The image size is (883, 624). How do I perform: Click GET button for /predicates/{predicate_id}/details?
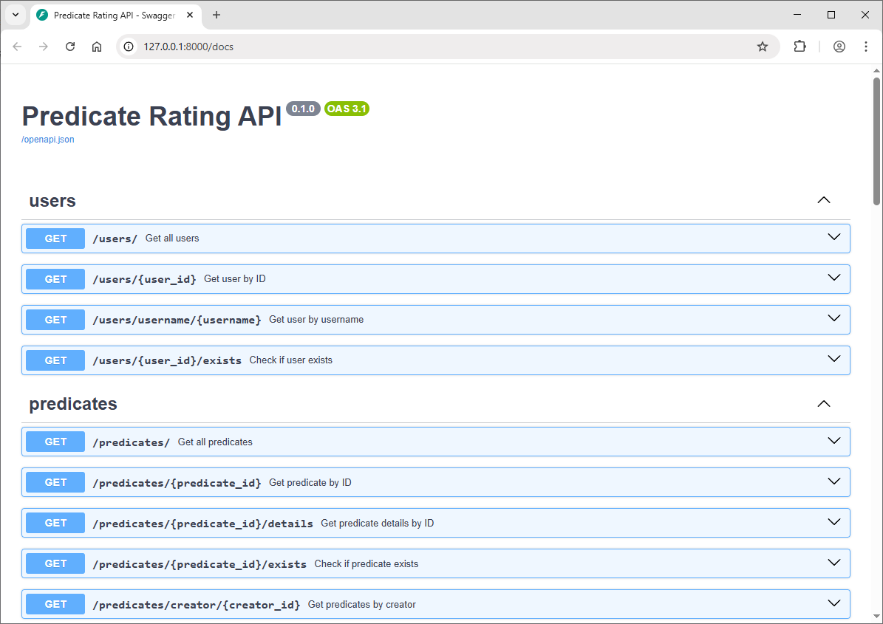[55, 523]
